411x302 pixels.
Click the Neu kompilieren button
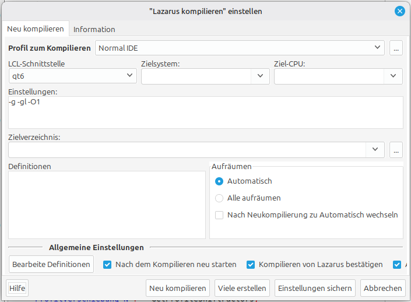tap(178, 288)
